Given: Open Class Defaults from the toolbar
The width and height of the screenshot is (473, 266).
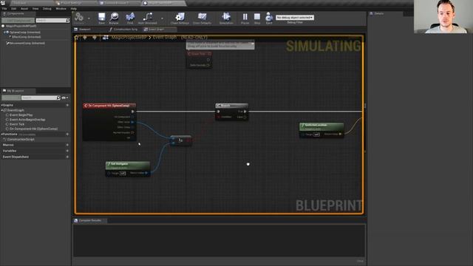Looking at the screenshot, I should 202,17.
